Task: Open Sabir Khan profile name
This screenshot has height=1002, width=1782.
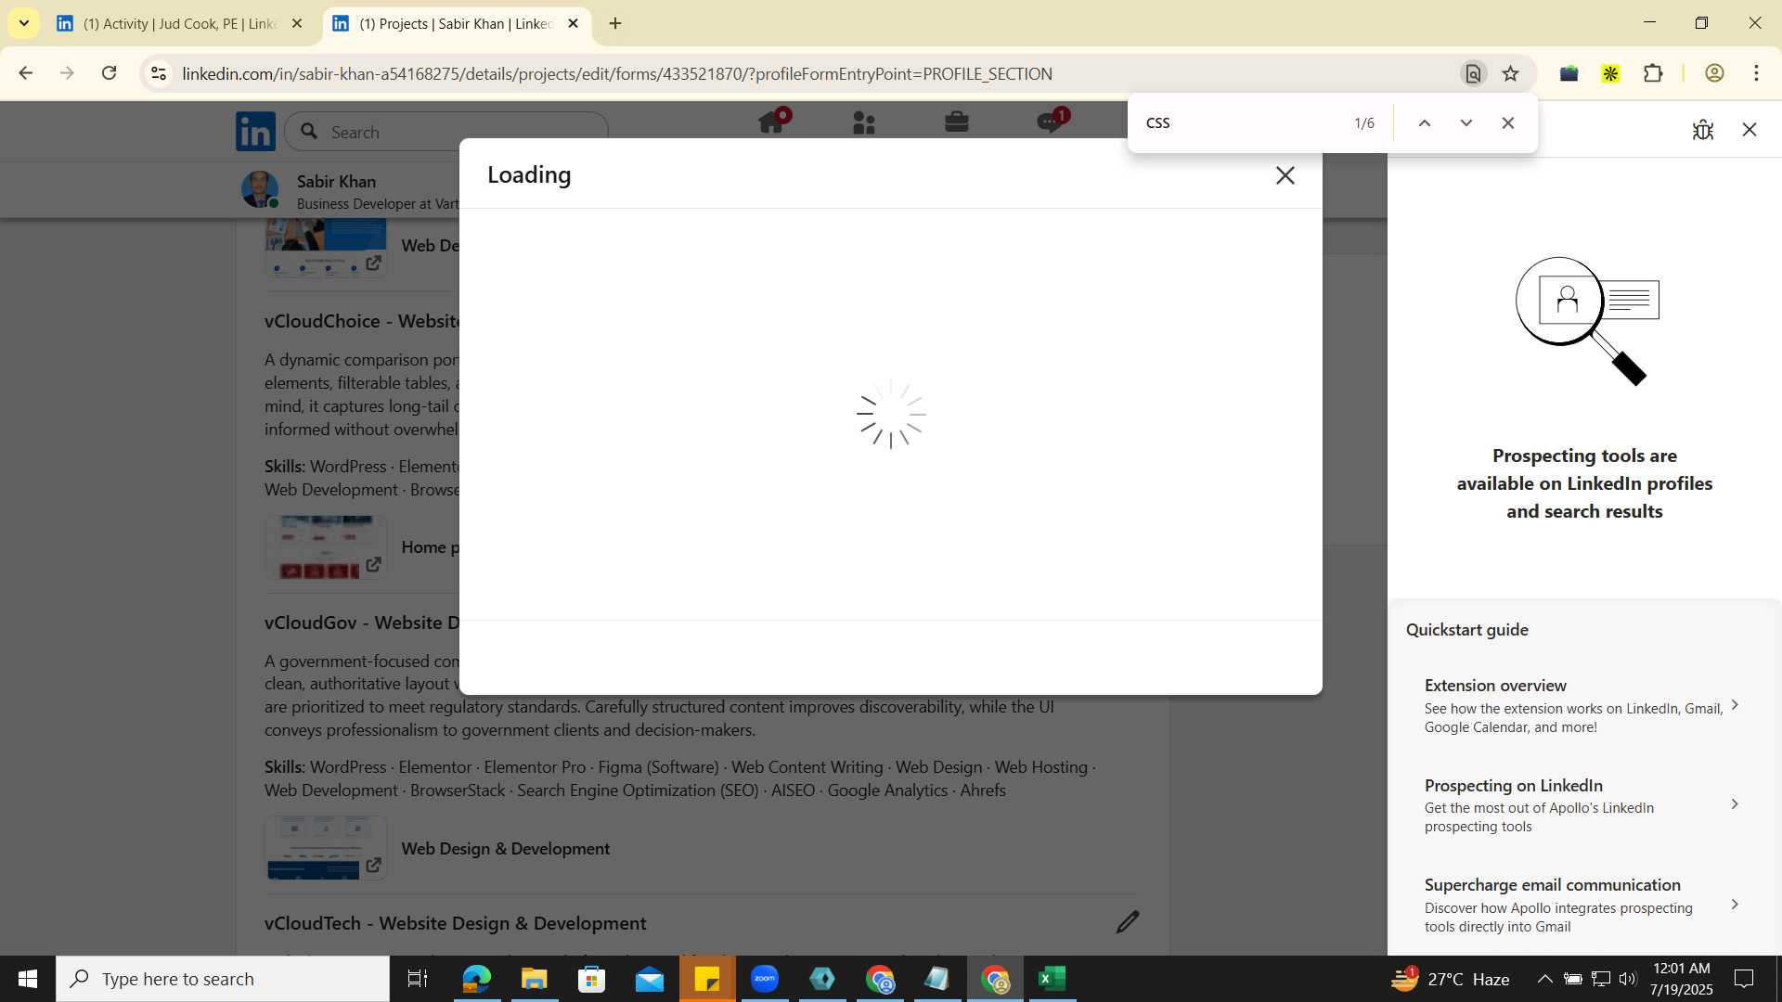Action: point(336,181)
